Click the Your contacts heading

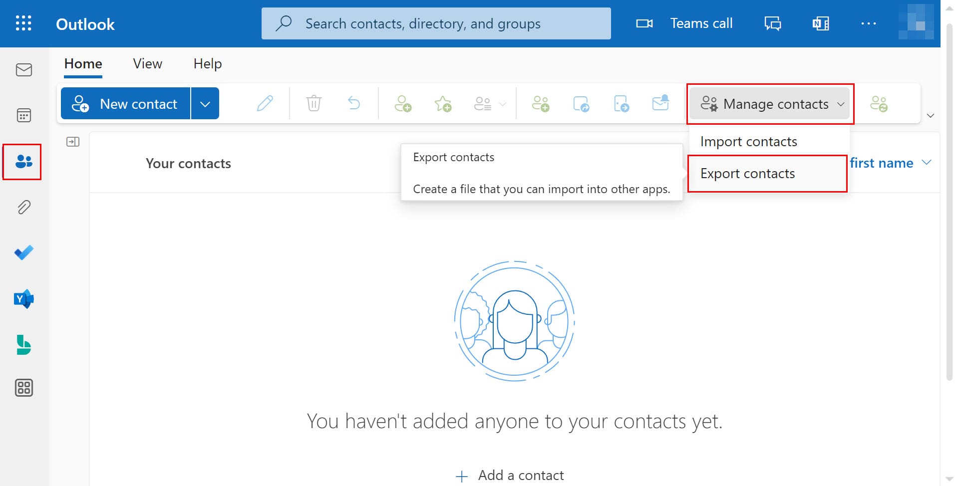coord(188,163)
